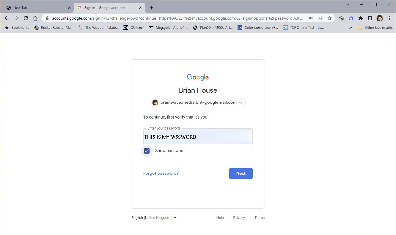Close the New Tab tab
Screen dimensions: 396x235
pos(69,8)
